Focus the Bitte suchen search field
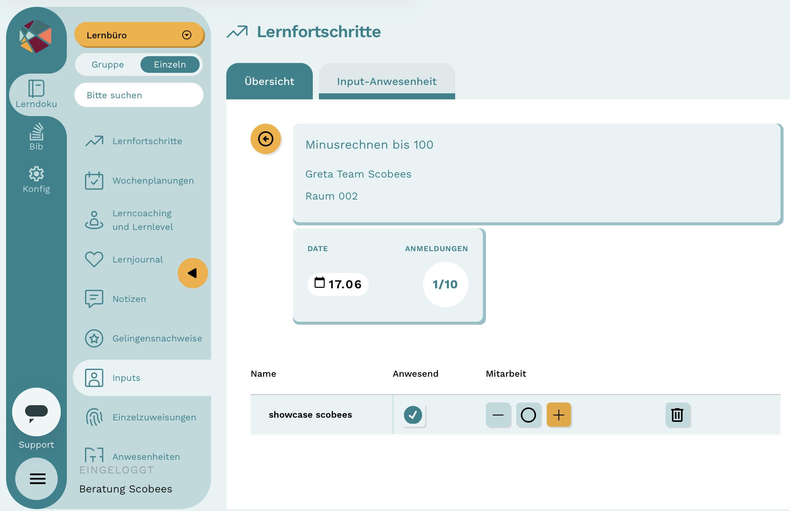790x511 pixels. click(x=139, y=95)
